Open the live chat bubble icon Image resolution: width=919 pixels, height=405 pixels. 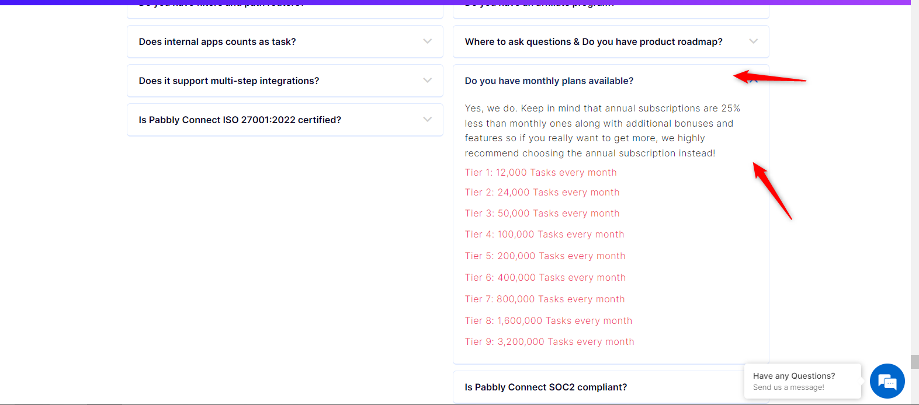(887, 381)
